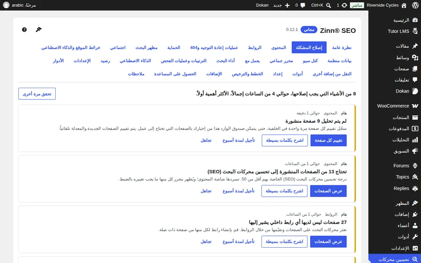Image resolution: width=421 pixels, height=263 pixels.
Task: Click تأجيل لمدة أسبوع on 9 pages card
Action: 239,140
